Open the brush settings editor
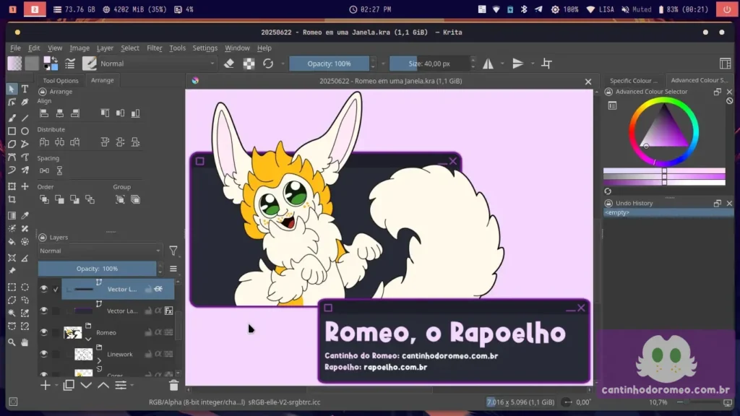This screenshot has width=740, height=416. (70, 64)
